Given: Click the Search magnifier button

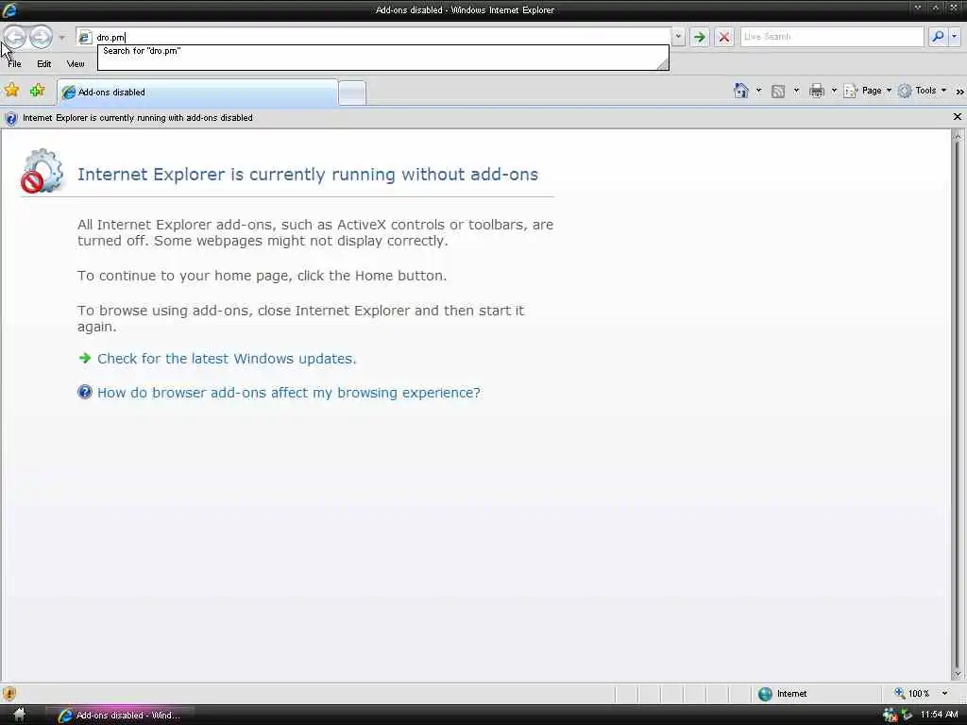Looking at the screenshot, I should pyautogui.click(x=938, y=37).
